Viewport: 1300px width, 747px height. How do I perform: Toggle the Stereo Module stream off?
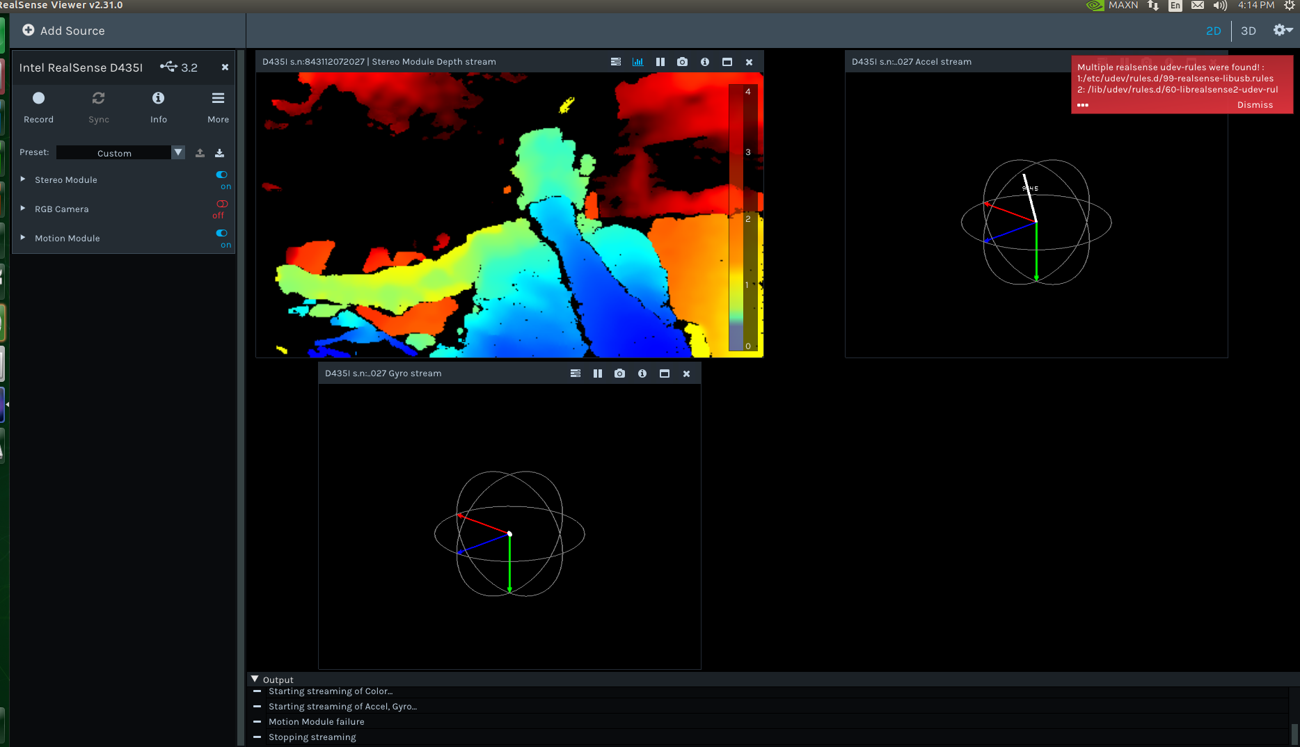[x=222, y=175]
